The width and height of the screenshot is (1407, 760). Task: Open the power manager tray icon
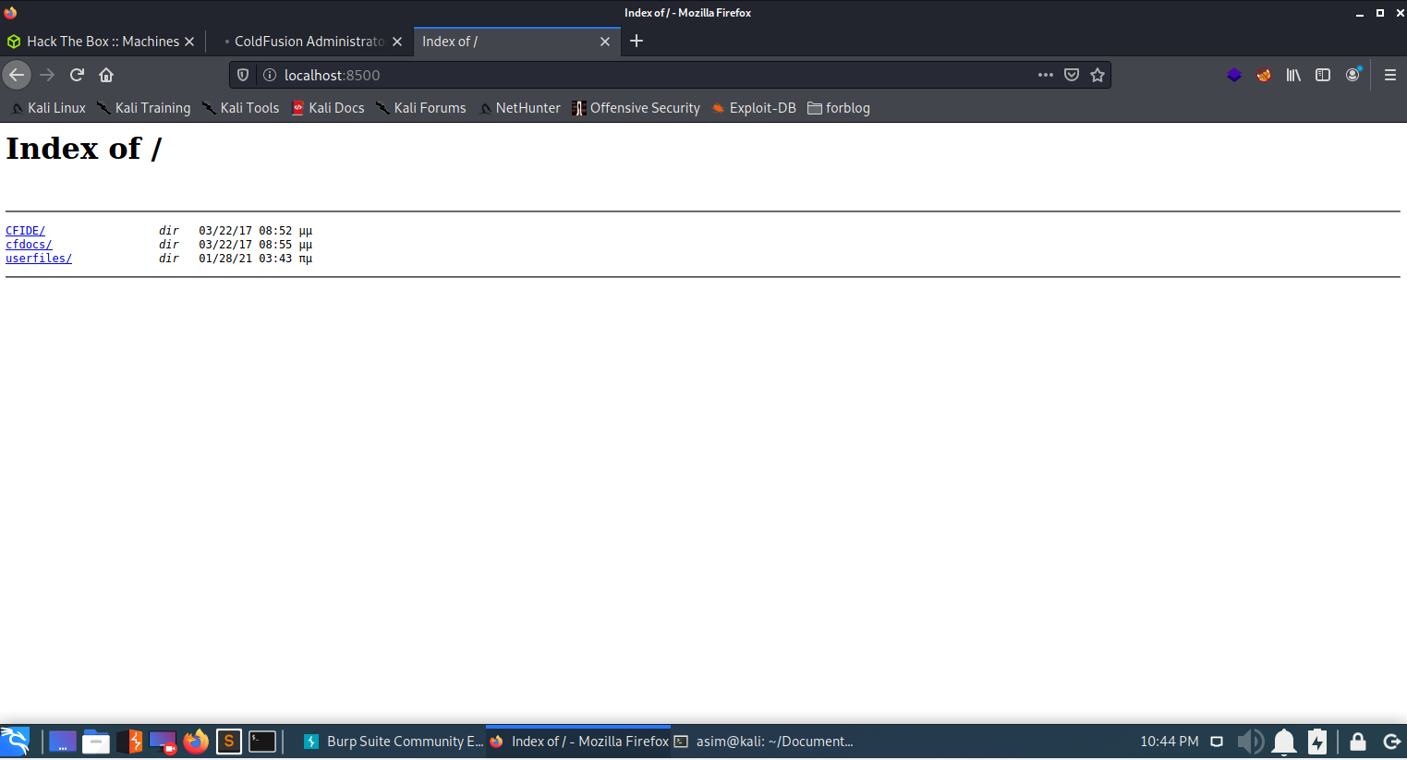[x=1317, y=742]
